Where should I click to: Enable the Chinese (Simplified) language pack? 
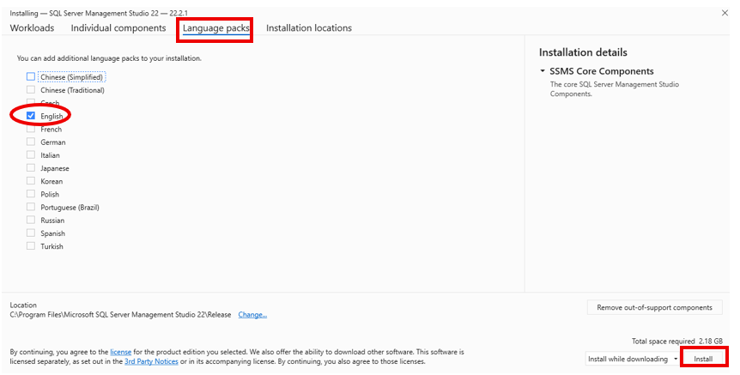point(31,76)
